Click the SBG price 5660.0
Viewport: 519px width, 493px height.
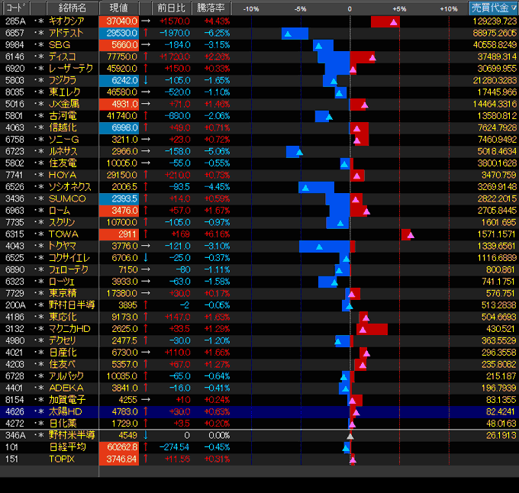(119, 45)
